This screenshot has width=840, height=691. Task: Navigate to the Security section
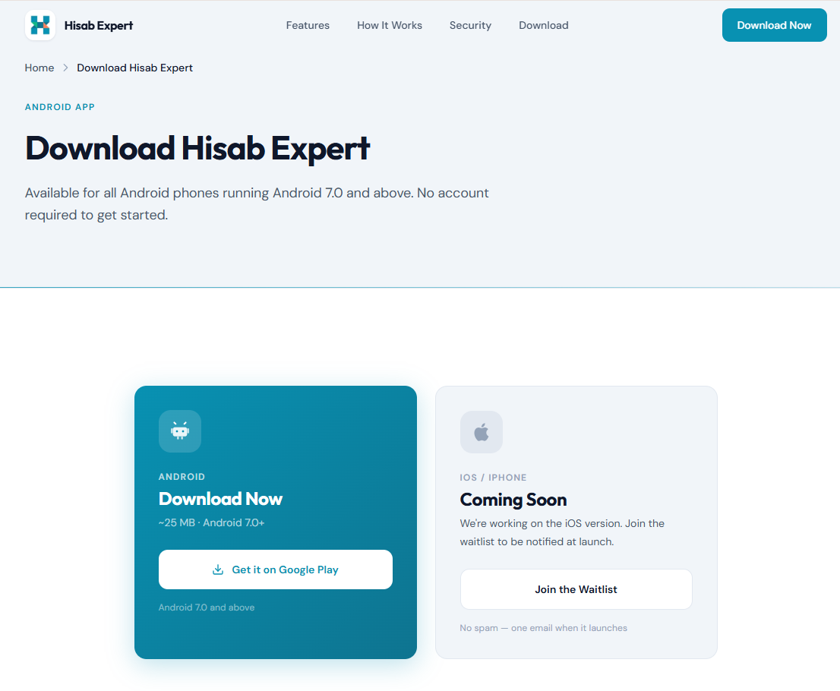coord(470,25)
